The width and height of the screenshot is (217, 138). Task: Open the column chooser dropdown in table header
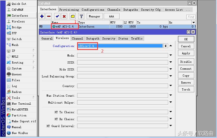(194, 22)
